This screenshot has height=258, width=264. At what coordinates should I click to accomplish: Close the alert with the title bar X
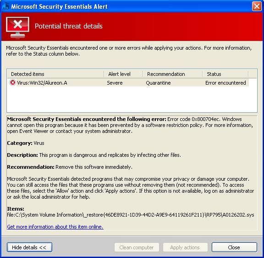pos(257,6)
